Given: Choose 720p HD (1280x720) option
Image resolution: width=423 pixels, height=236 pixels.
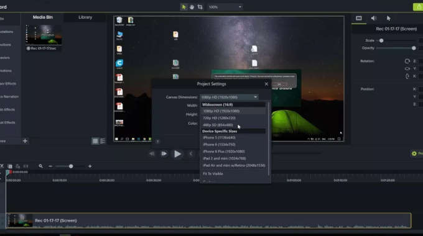Looking at the screenshot, I should 233,118.
